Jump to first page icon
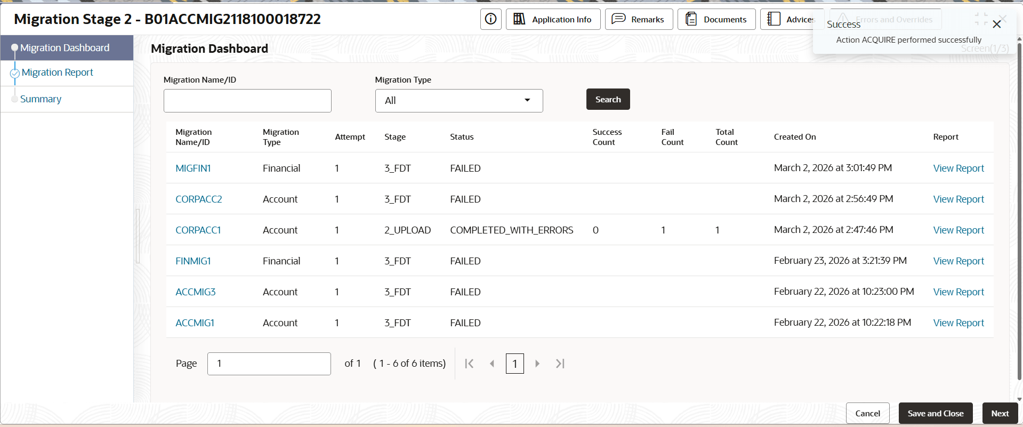The height and width of the screenshot is (427, 1023). pyautogui.click(x=469, y=364)
